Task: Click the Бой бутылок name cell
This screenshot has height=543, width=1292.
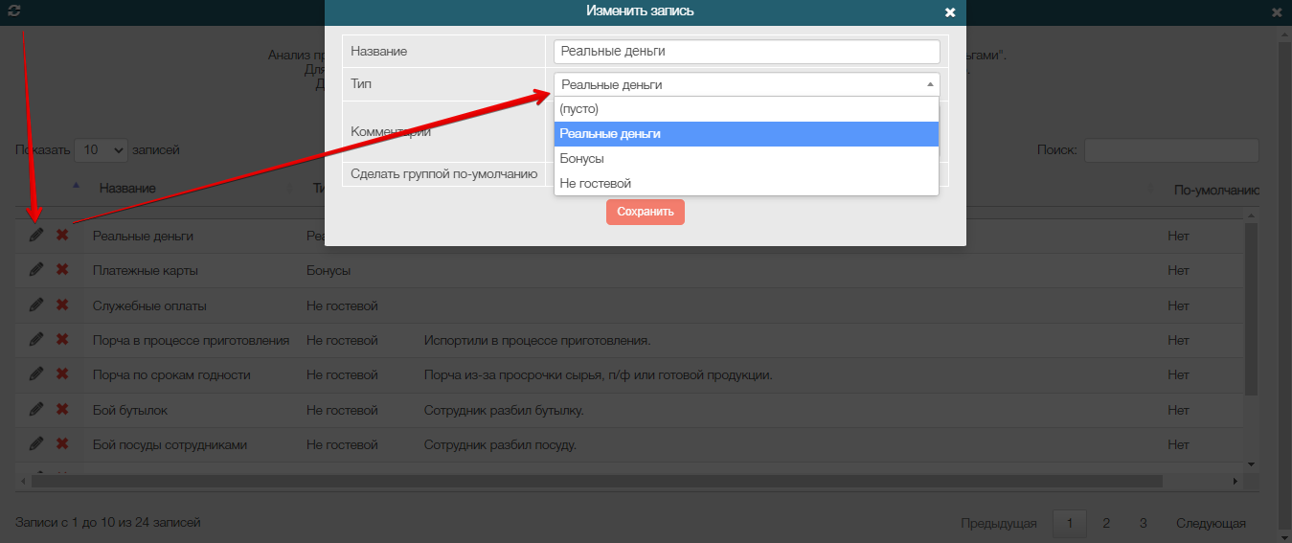Action: [130, 410]
